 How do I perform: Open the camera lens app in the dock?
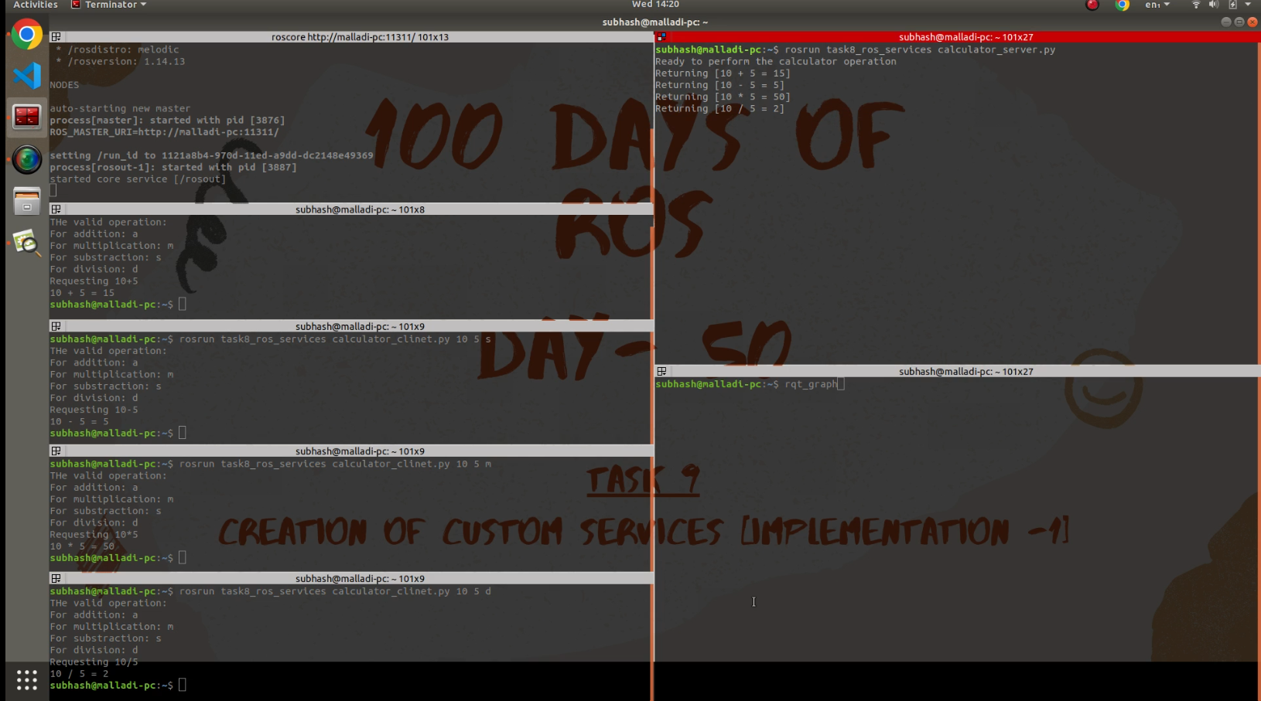27,159
